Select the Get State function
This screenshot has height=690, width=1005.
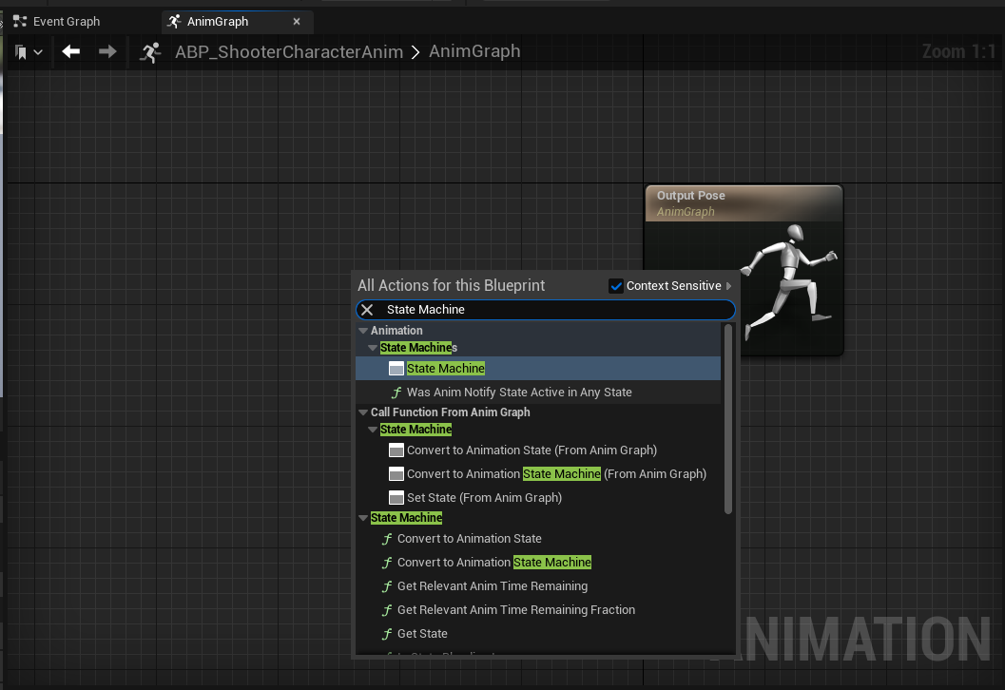coord(538,634)
